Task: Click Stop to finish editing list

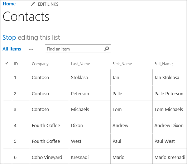Action: (9, 38)
